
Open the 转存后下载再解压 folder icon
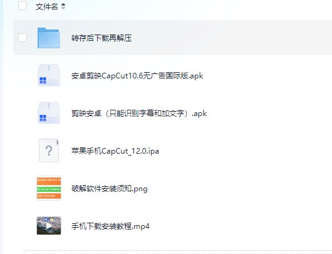[x=49, y=38]
